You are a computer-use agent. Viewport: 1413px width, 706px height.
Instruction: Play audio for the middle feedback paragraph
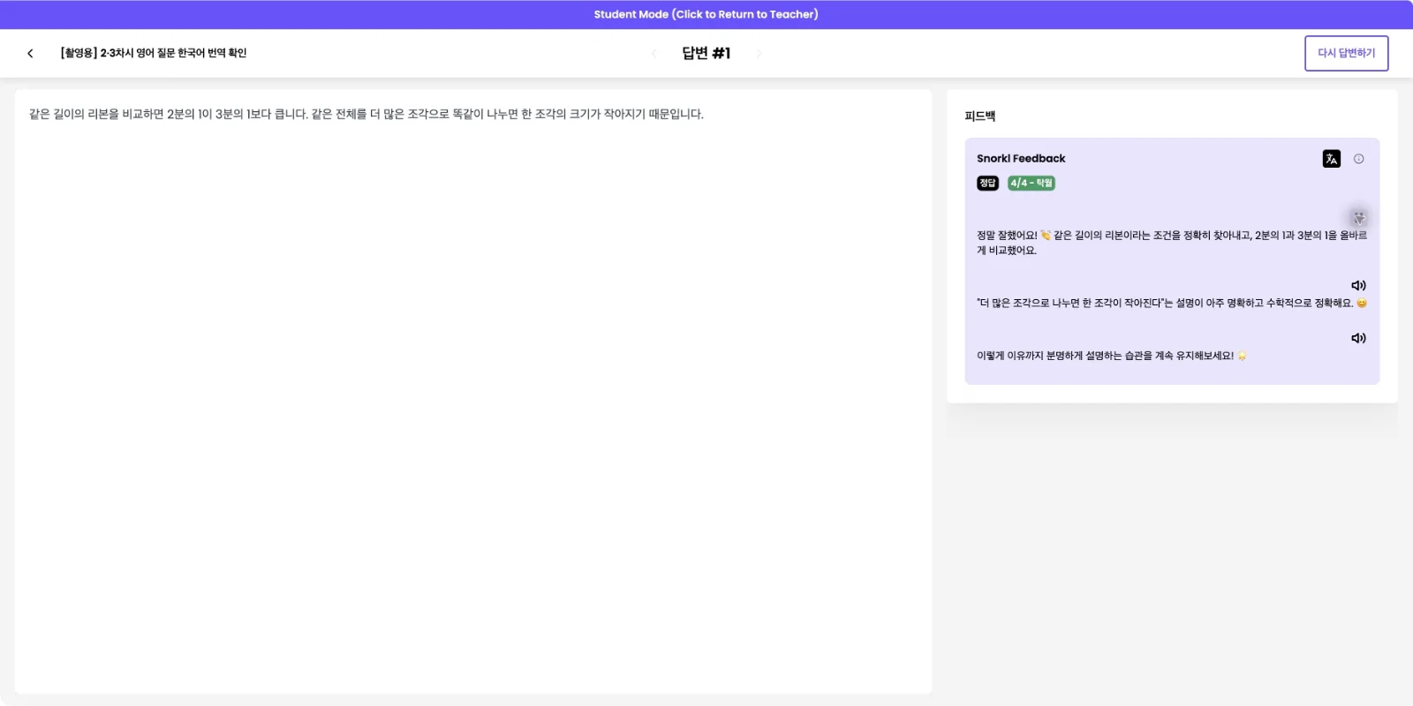(1358, 285)
